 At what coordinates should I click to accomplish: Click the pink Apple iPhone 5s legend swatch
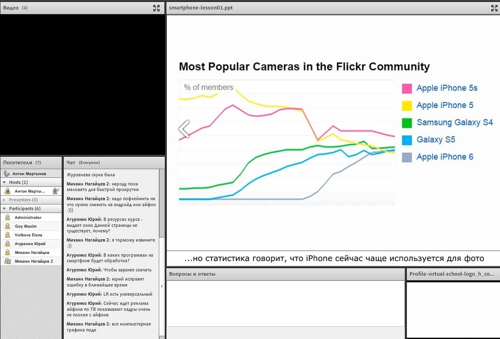pyautogui.click(x=407, y=88)
